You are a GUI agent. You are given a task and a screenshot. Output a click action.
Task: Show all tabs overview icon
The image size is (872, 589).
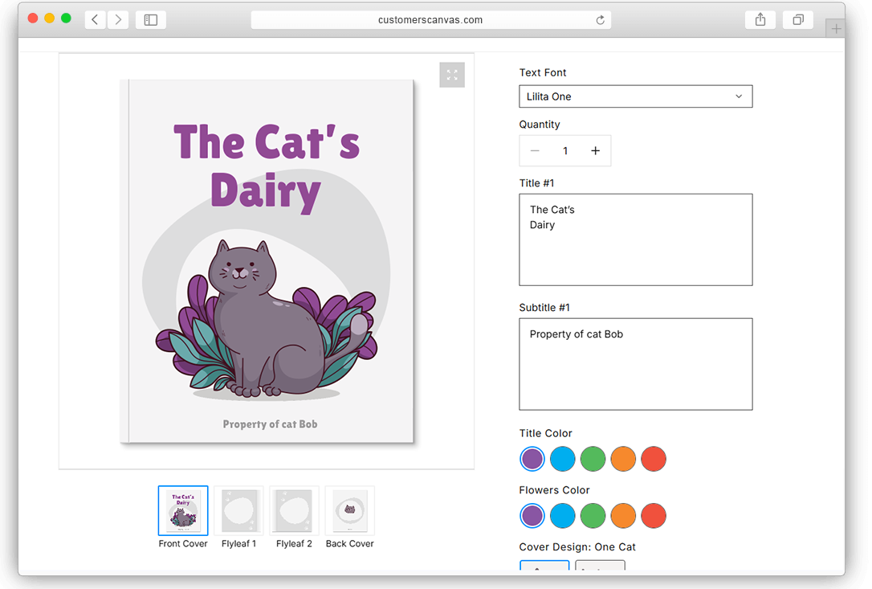pyautogui.click(x=798, y=19)
